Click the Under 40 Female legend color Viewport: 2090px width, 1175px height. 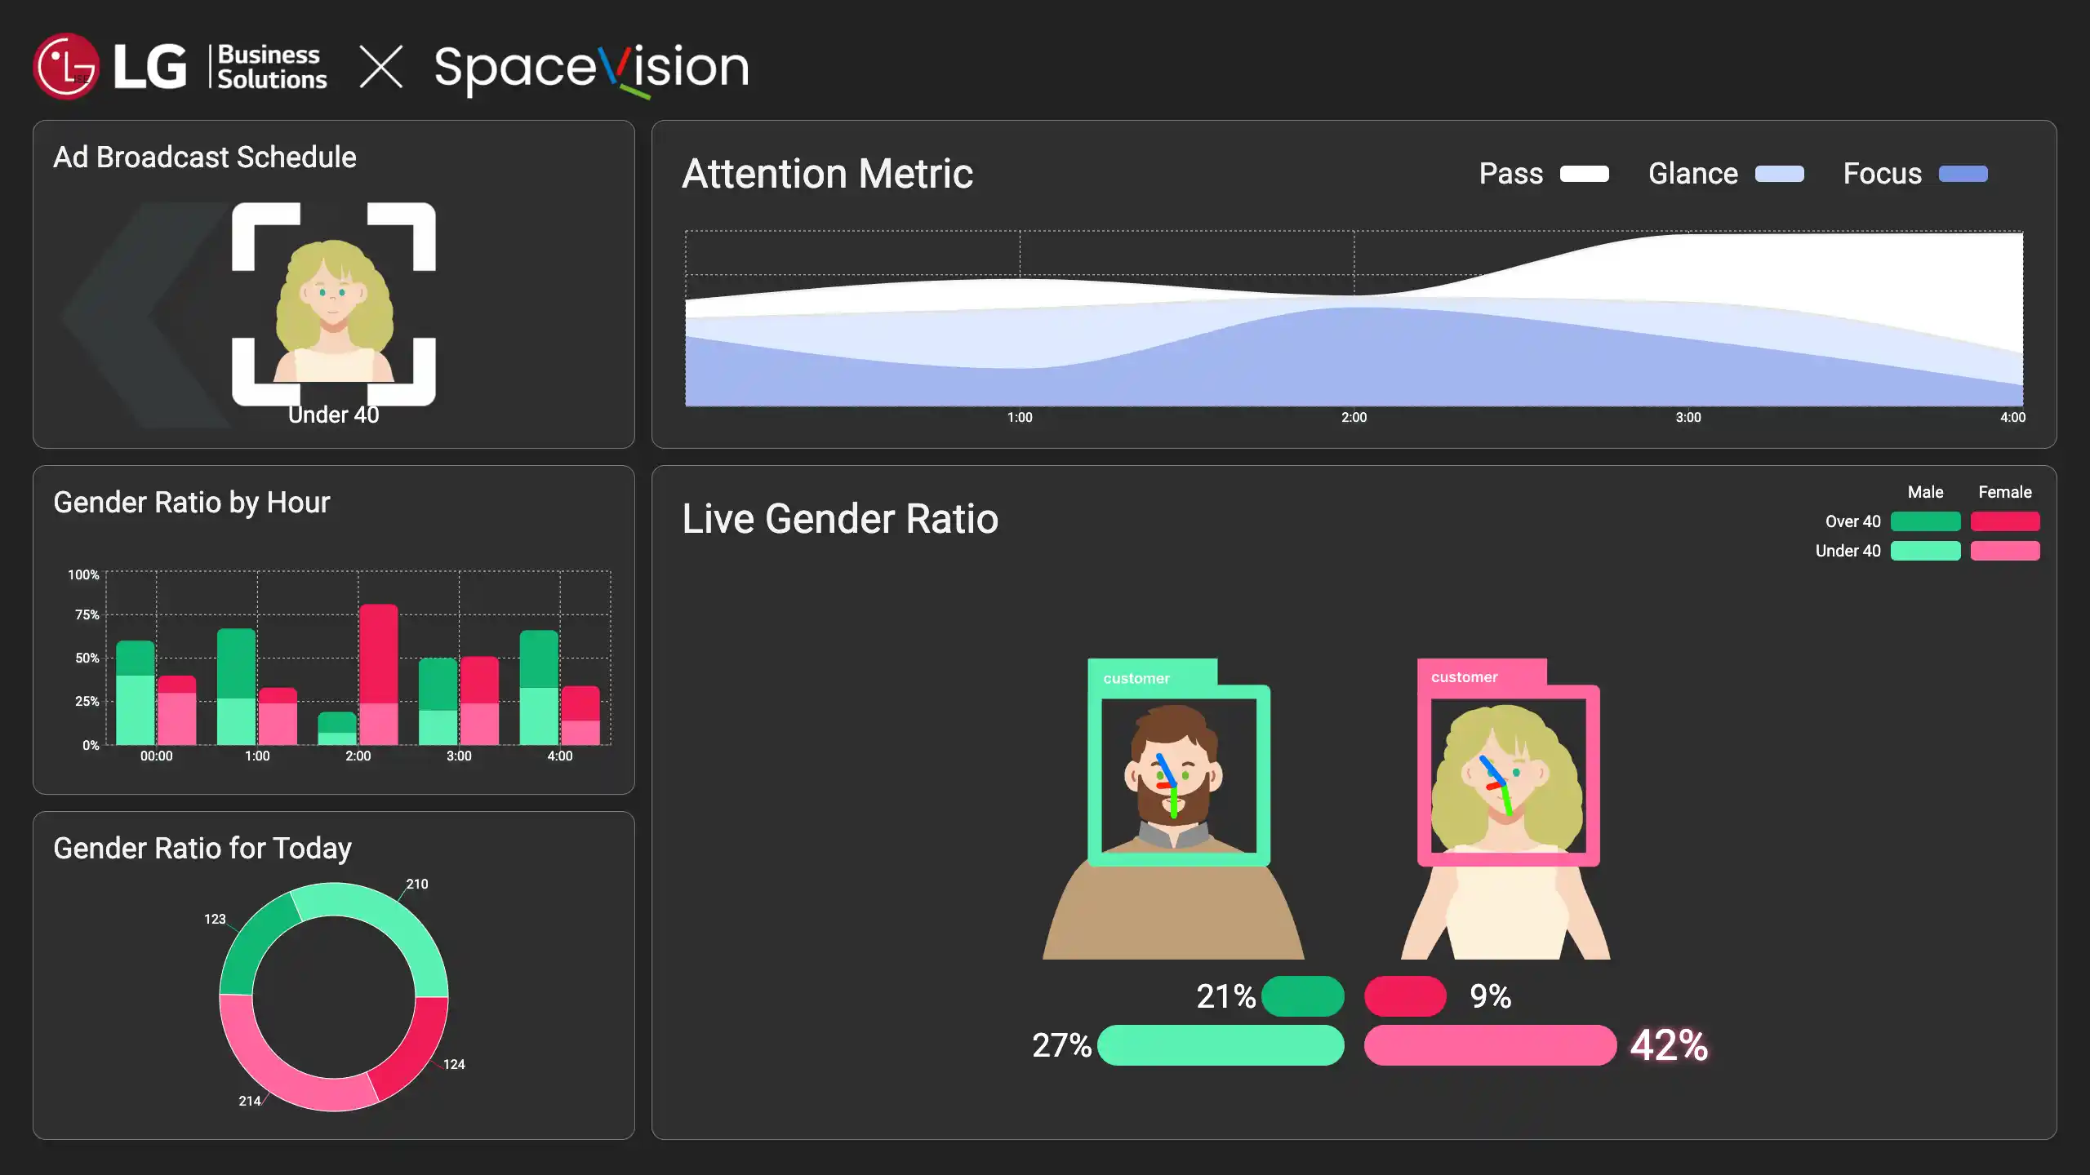pyautogui.click(x=2004, y=551)
